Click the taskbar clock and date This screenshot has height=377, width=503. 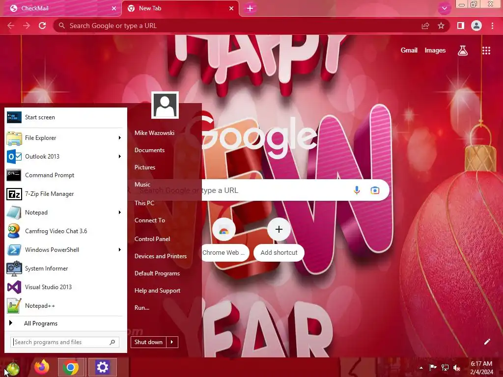point(481,368)
